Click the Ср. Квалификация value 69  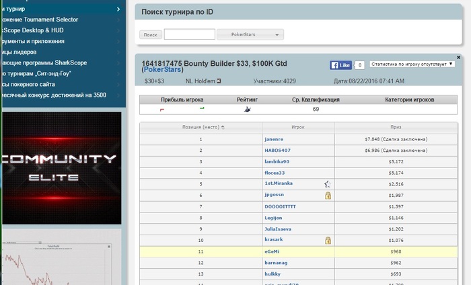(316, 109)
